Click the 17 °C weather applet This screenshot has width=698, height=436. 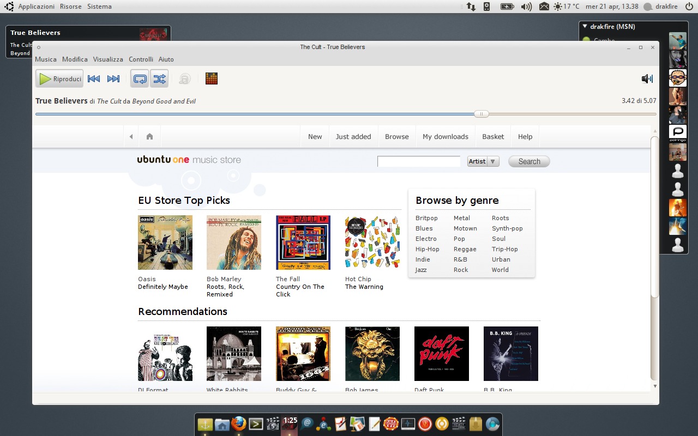(566, 7)
